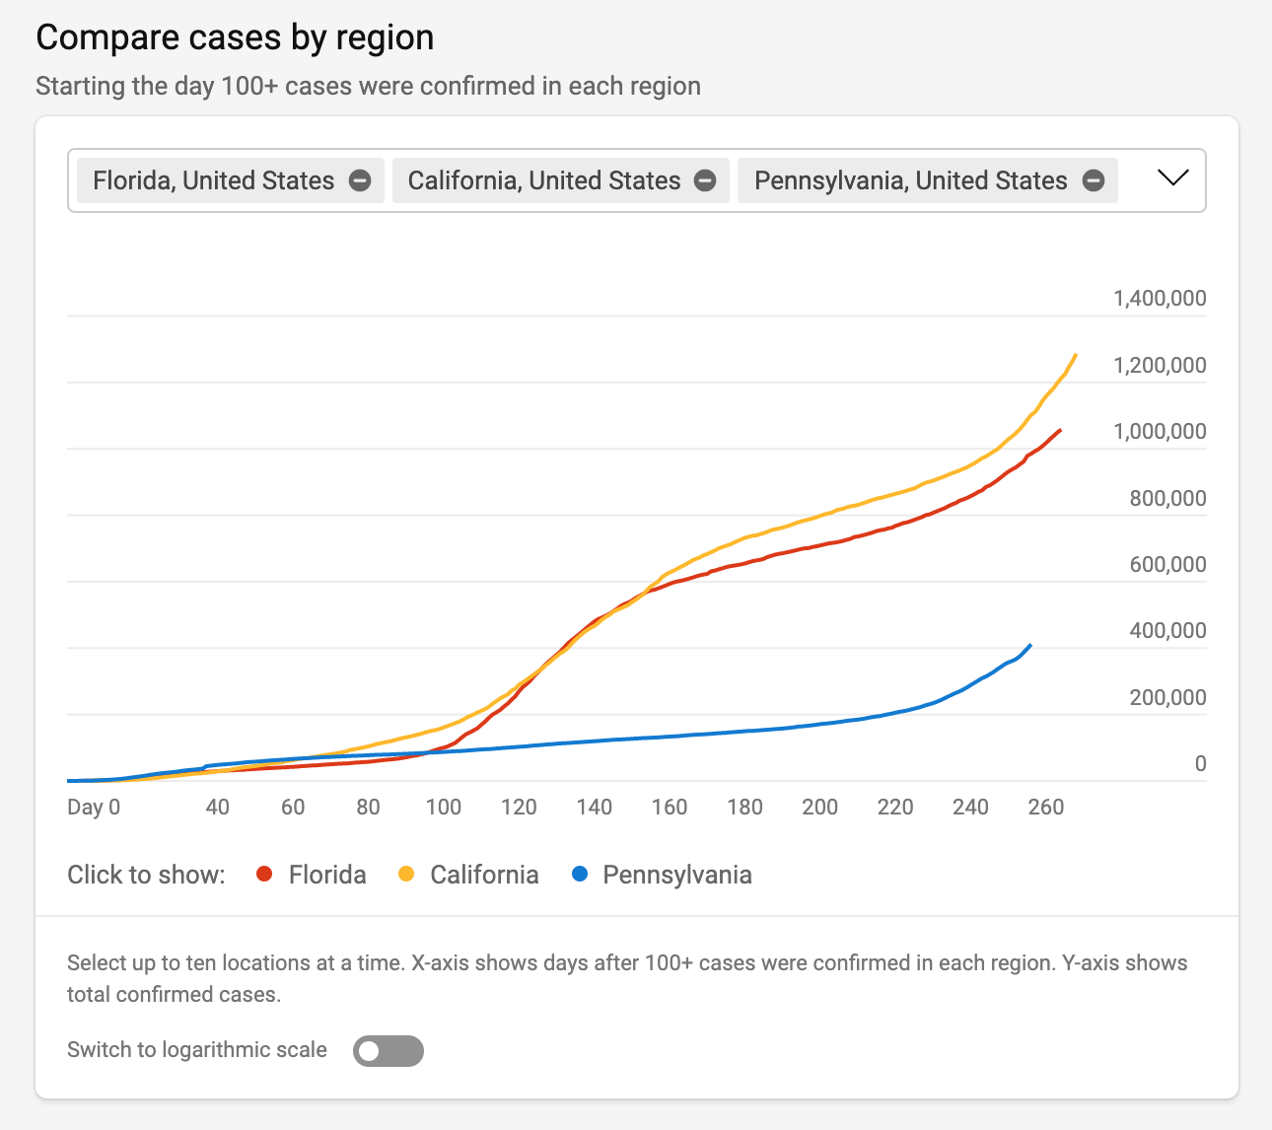
Task: Select the 'Pennsylvania, United States' chip text
Action: point(911,181)
